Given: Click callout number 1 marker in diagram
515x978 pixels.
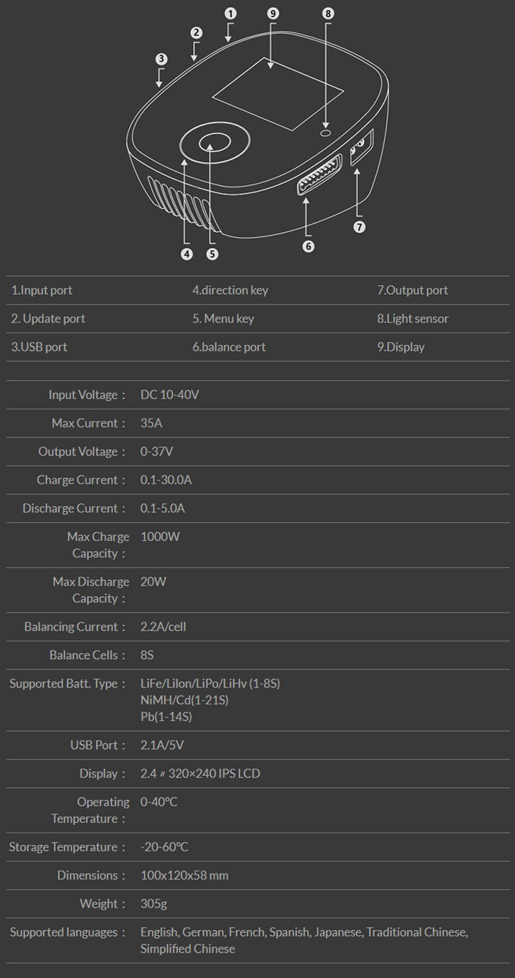Looking at the screenshot, I should pyautogui.click(x=230, y=14).
